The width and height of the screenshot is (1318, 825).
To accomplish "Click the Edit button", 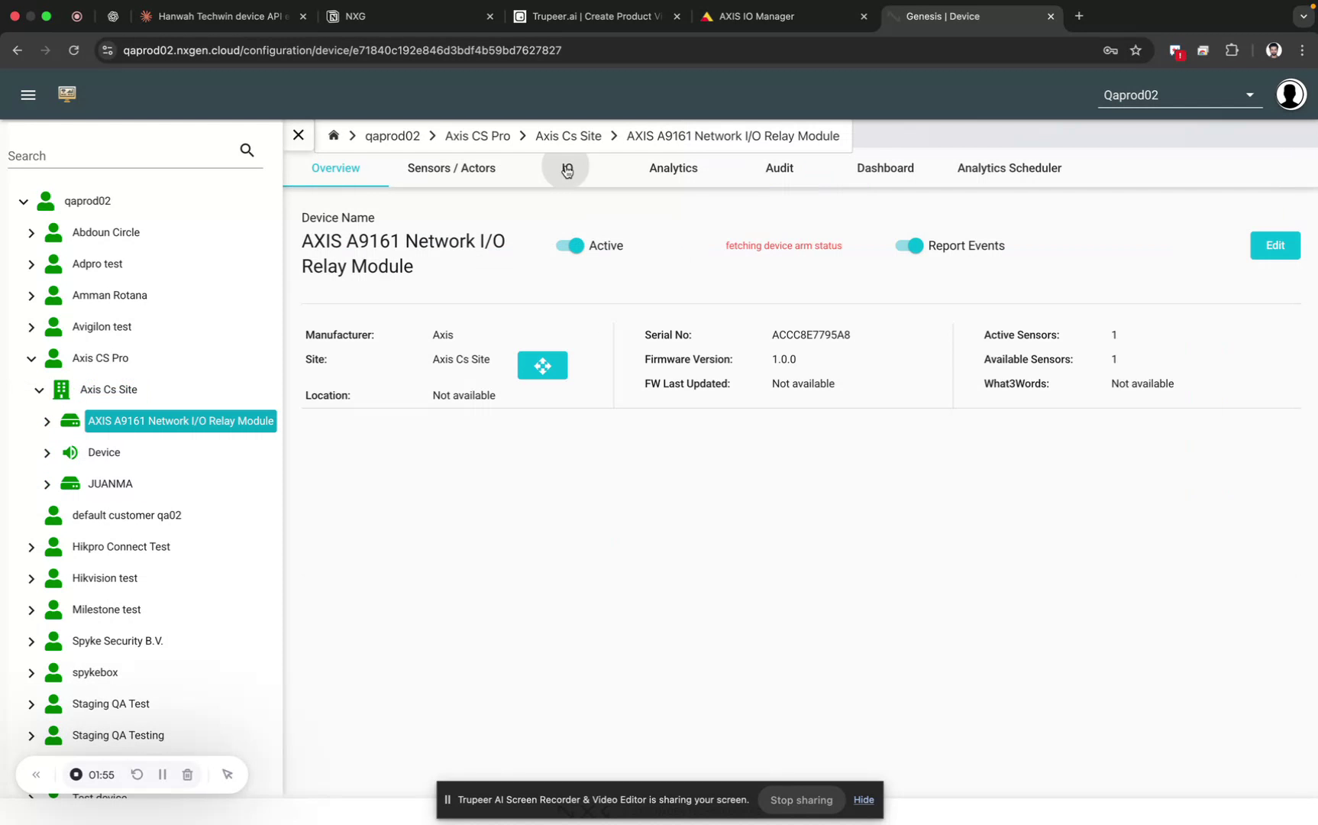I will [1274, 245].
